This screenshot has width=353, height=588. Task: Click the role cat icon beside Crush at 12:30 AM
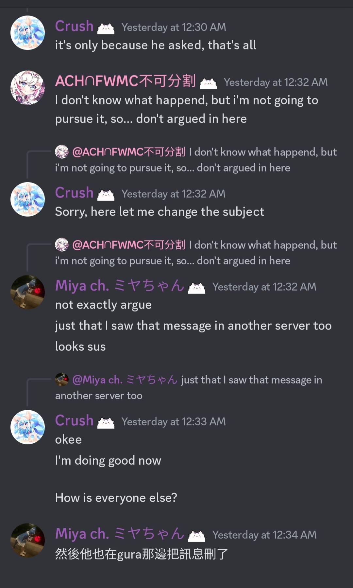coord(106,28)
